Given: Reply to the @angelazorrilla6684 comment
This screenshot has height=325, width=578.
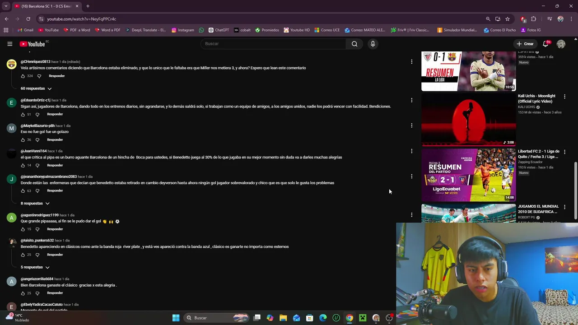Looking at the screenshot, I should (x=55, y=293).
